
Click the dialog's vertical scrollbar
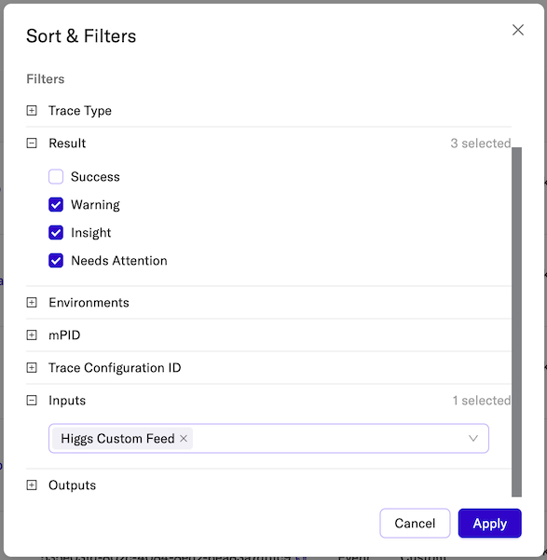[x=516, y=321]
